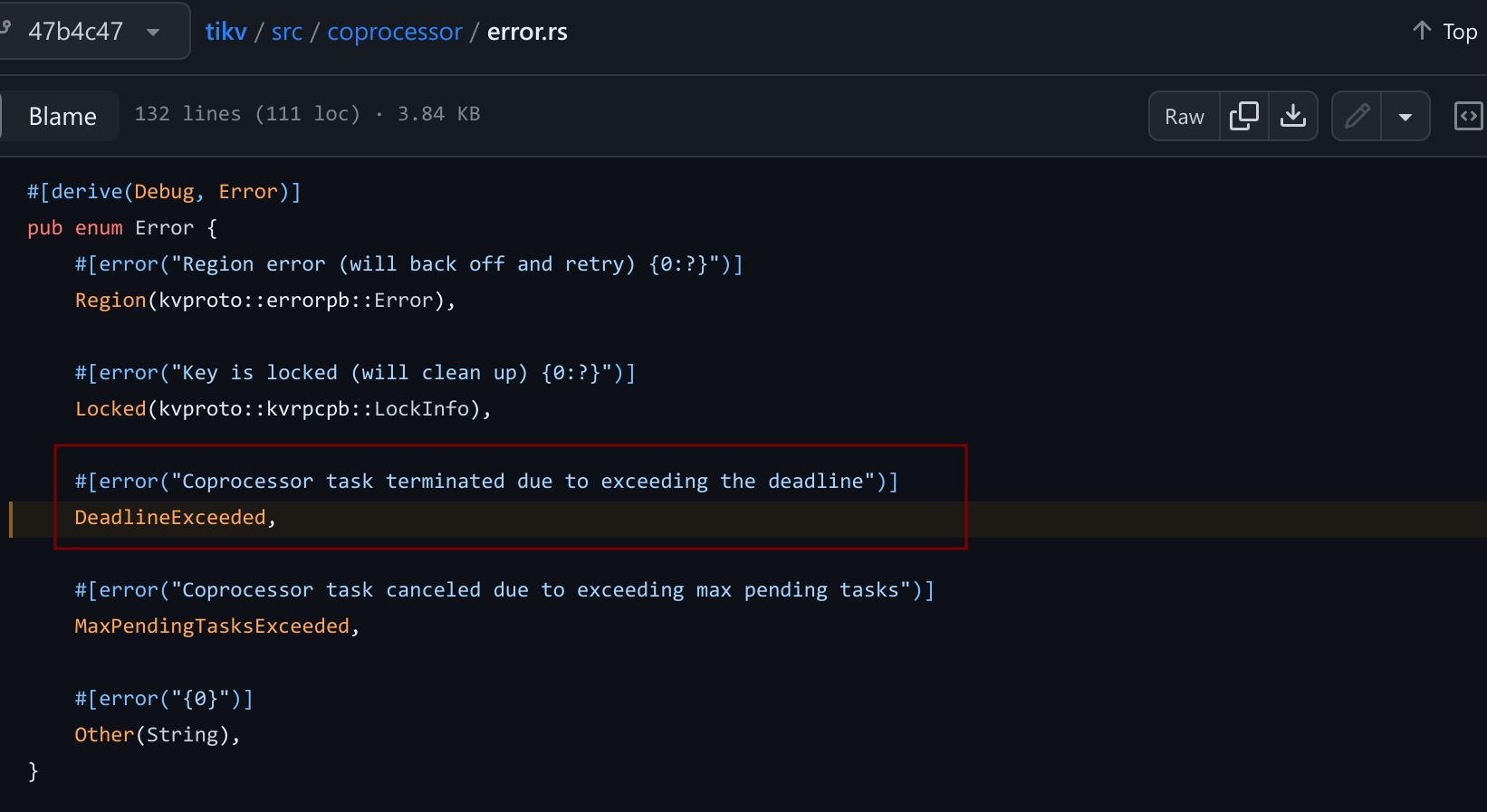The image size is (1487, 812).
Task: Copy the raw file contents
Action: (1244, 116)
